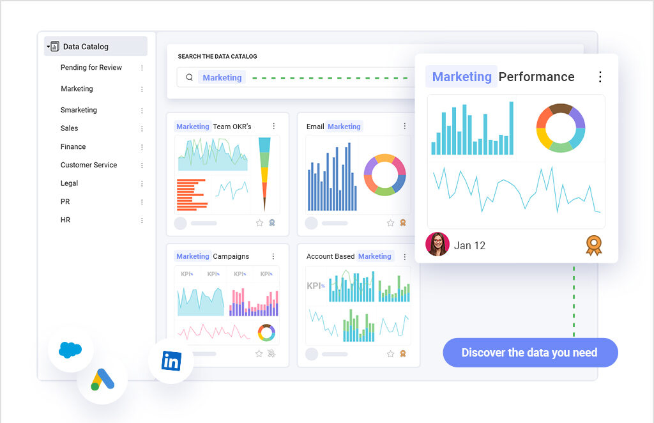The image size is (654, 423).
Task: Open Account Based Marketing card title
Action: [349, 256]
